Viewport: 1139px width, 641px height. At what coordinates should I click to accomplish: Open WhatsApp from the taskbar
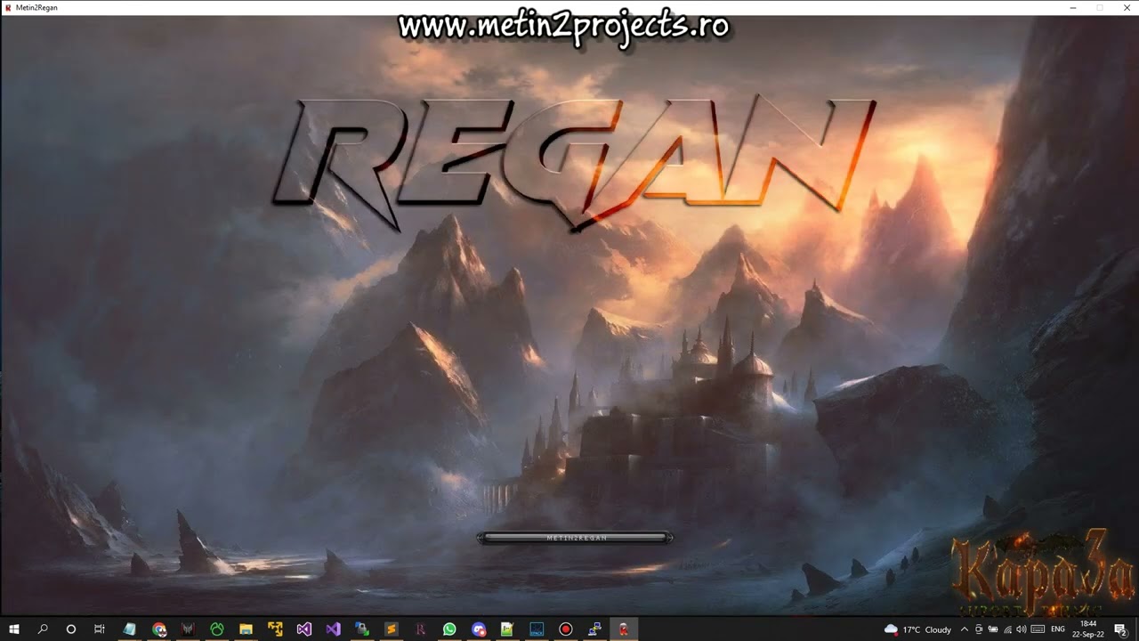pyautogui.click(x=449, y=629)
